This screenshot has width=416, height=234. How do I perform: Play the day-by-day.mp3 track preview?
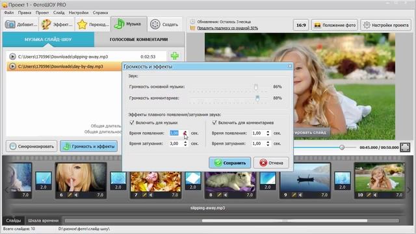tap(12, 66)
